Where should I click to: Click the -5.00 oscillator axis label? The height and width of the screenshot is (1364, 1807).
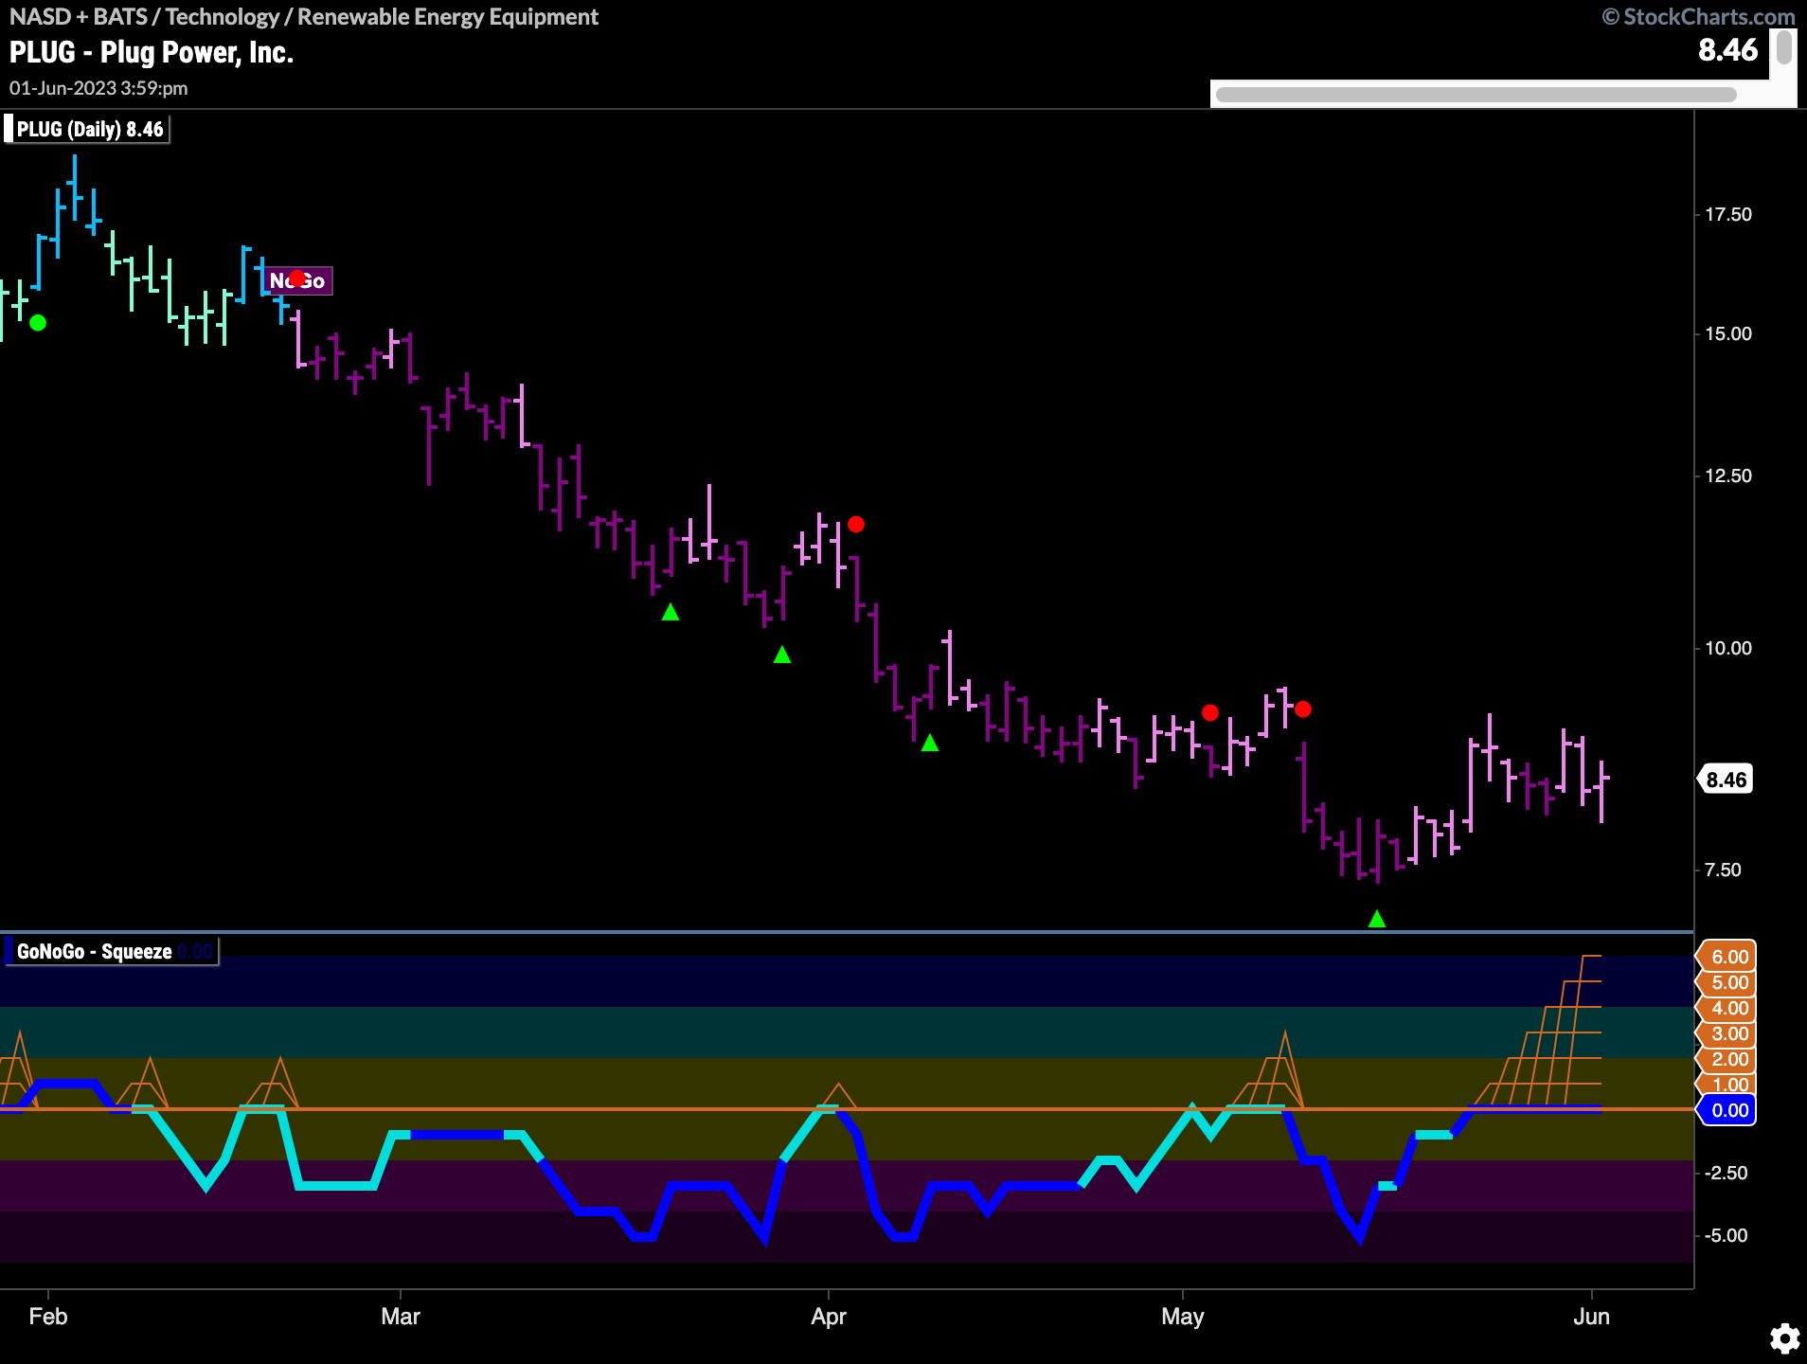click(x=1726, y=1235)
